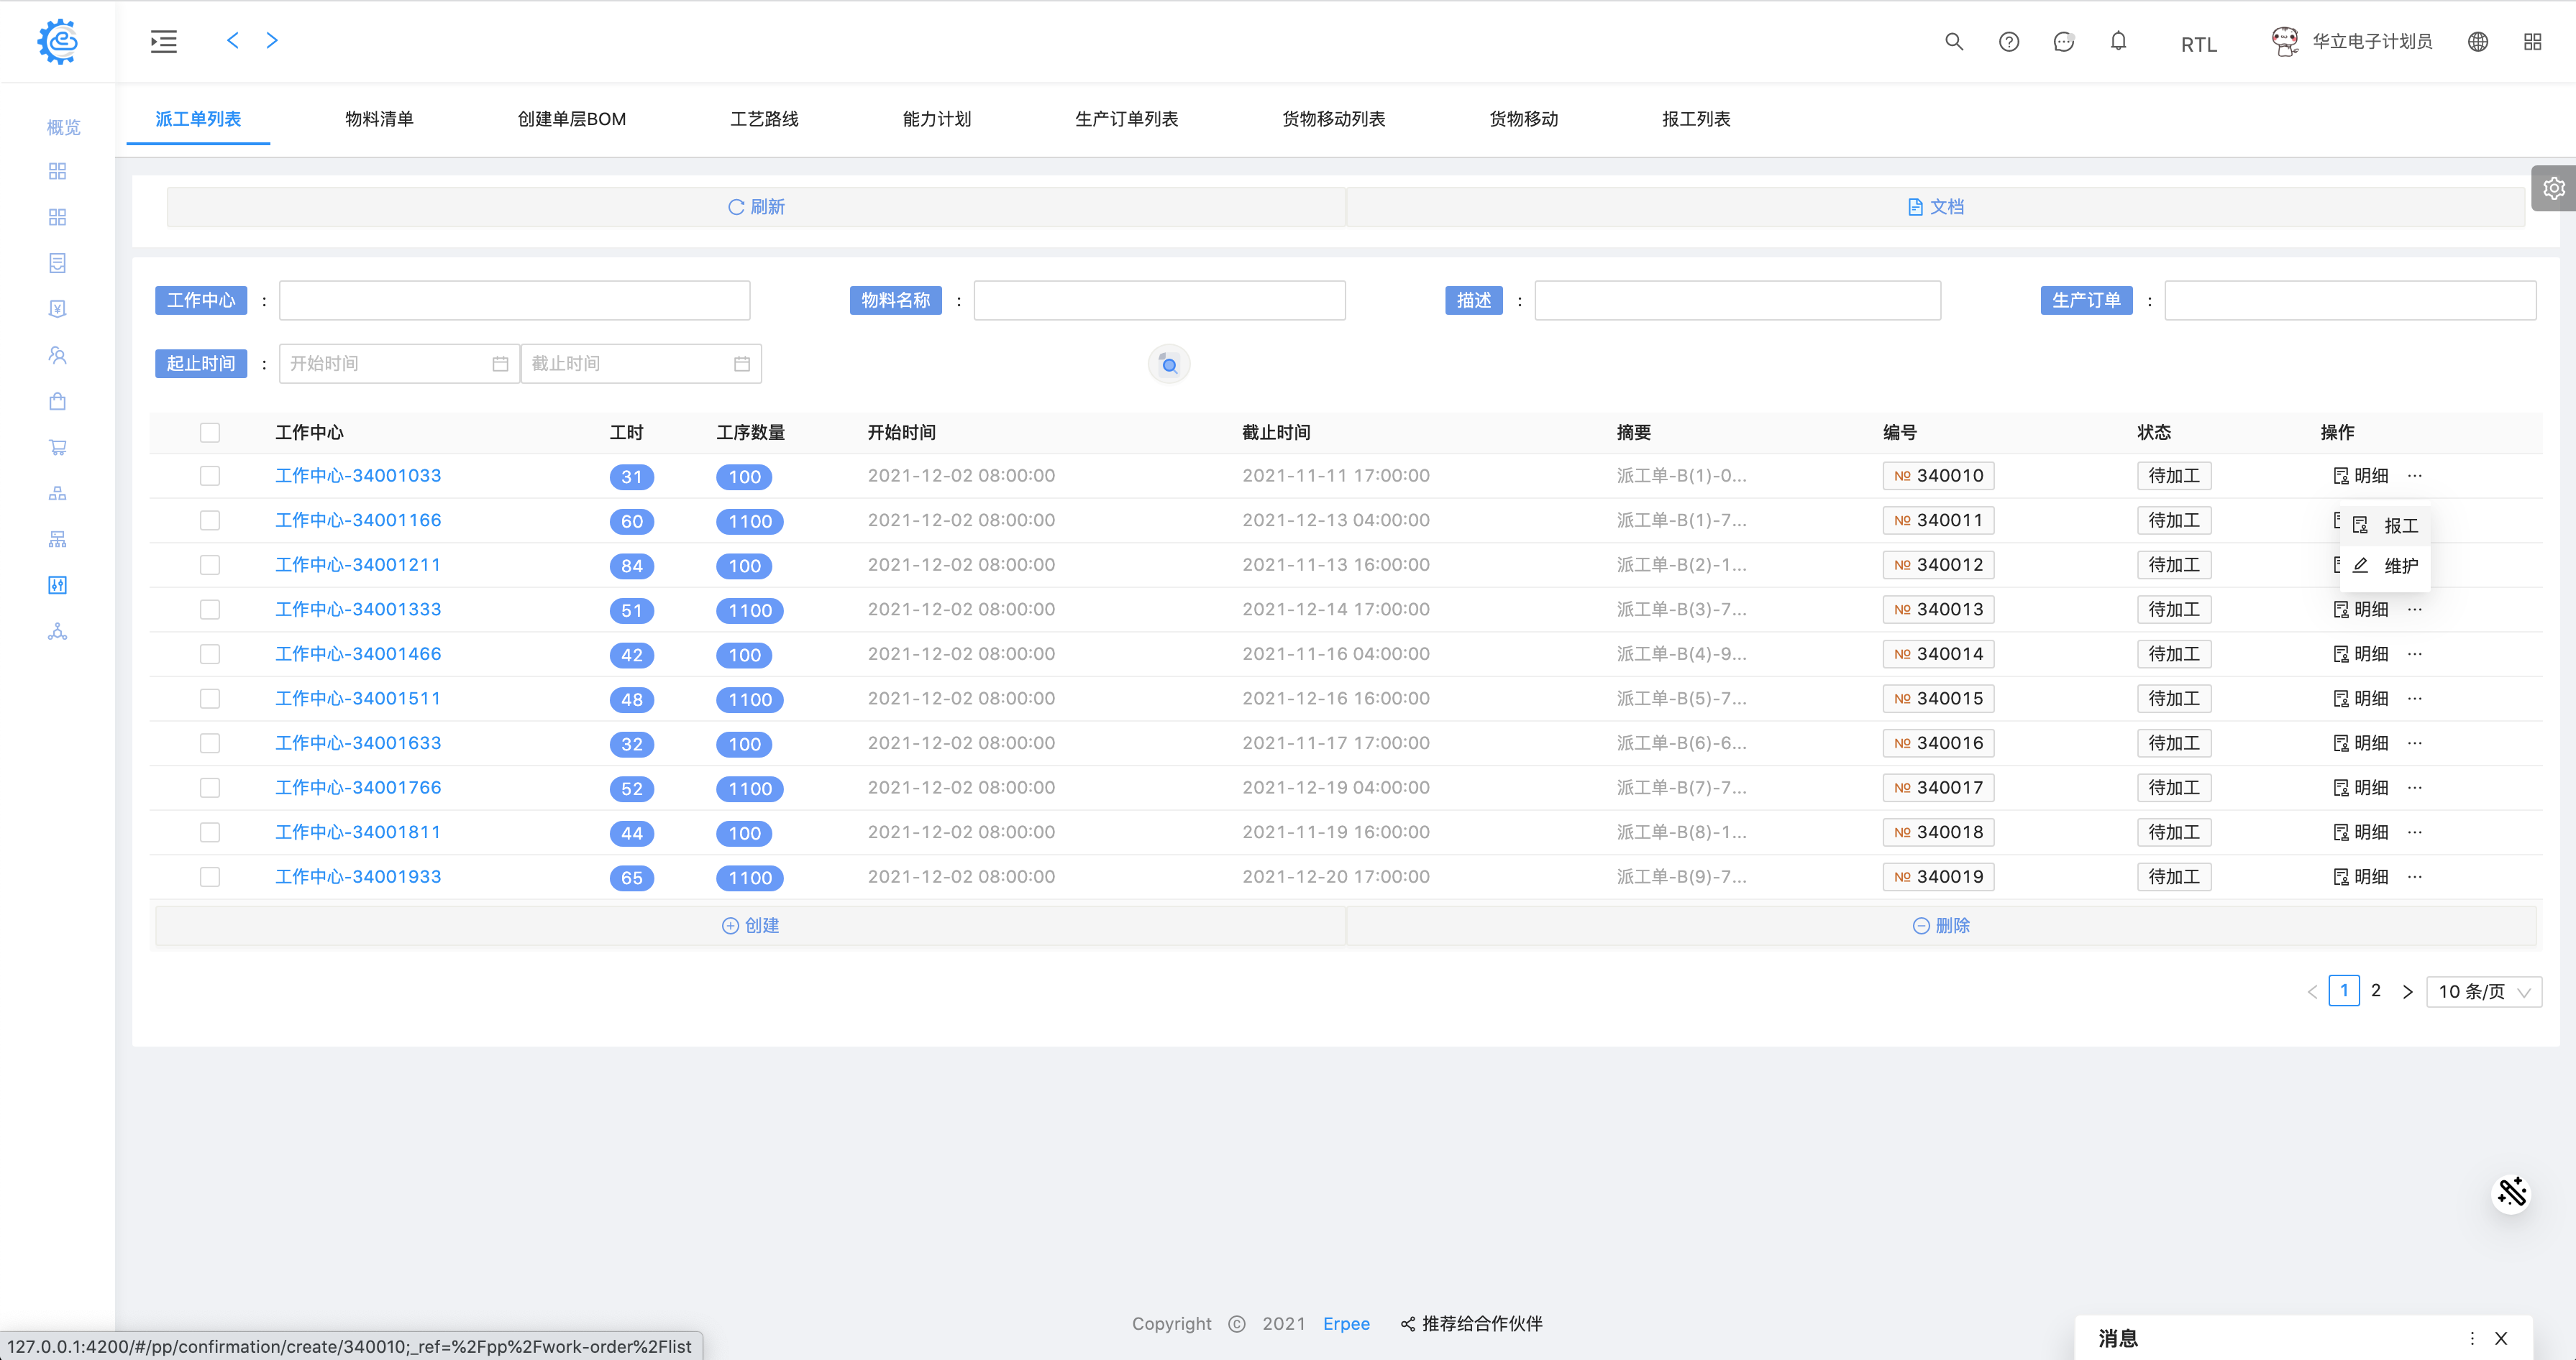The width and height of the screenshot is (2576, 1360).
Task: Select checkbox for 工作中心-34001933 row
Action: [x=210, y=876]
